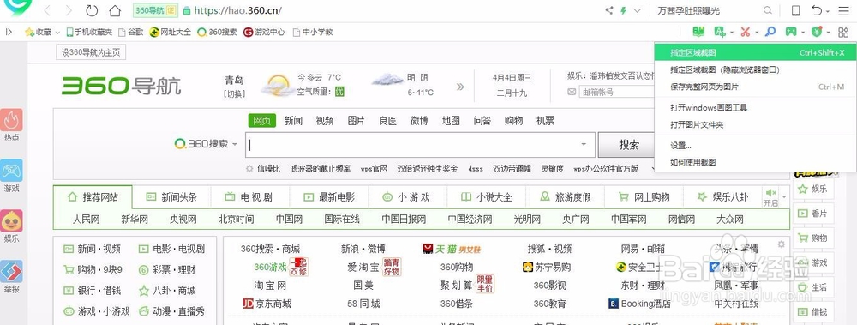Expand weather forecast double-chevron
This screenshot has width=857, height=325.
[x=461, y=87]
